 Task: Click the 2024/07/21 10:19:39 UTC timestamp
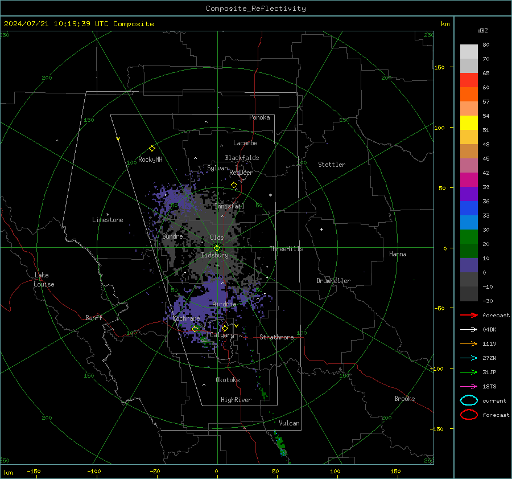(x=79, y=24)
